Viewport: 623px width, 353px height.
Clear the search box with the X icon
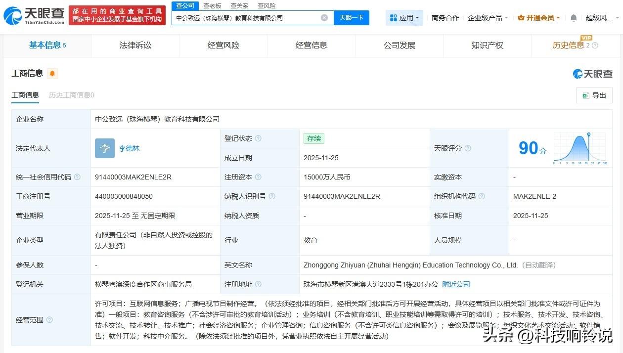pyautogui.click(x=324, y=18)
